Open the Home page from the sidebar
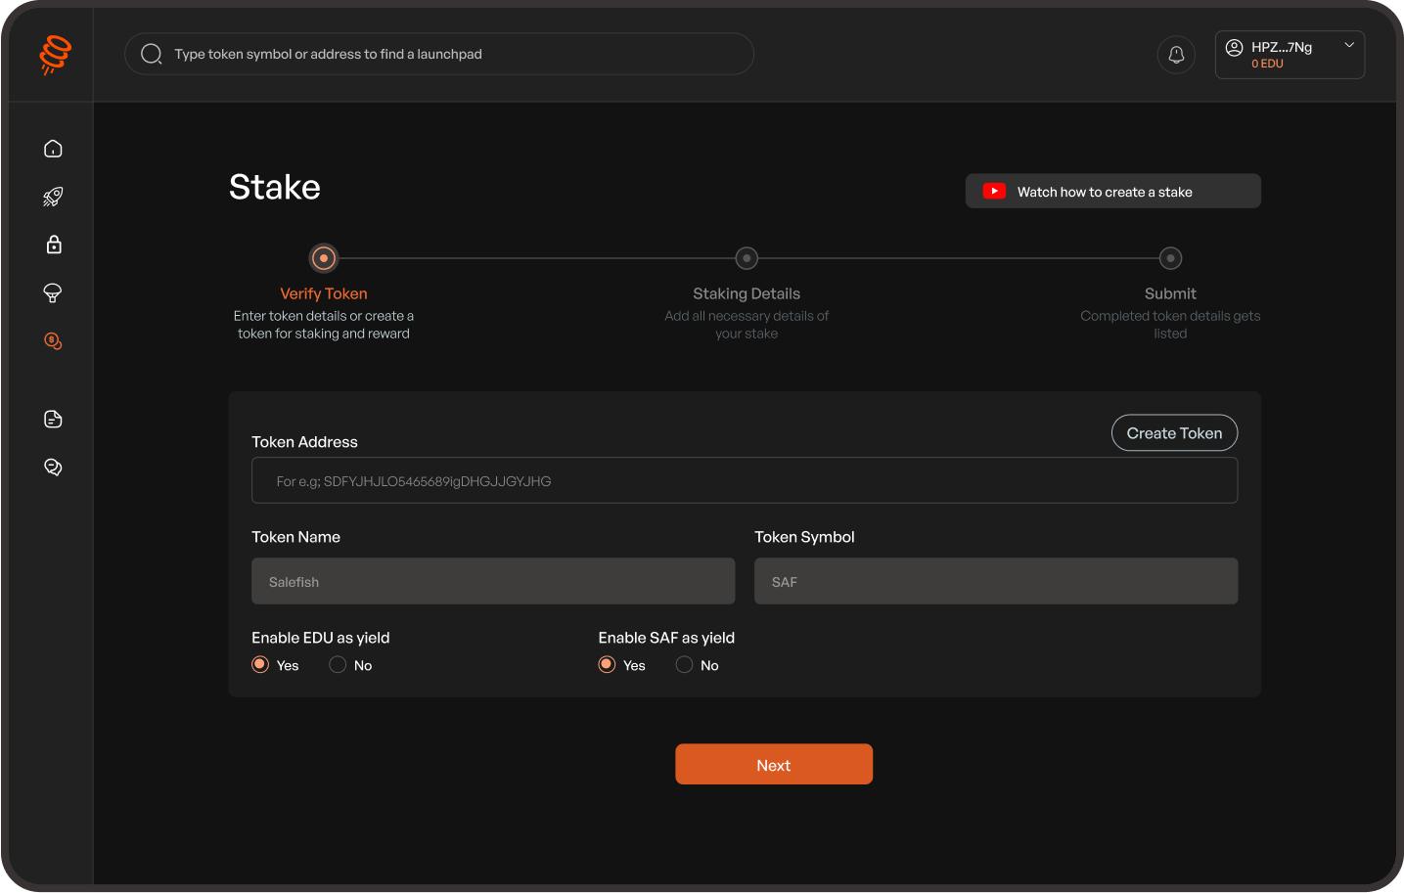This screenshot has width=1404, height=893. coord(52,148)
